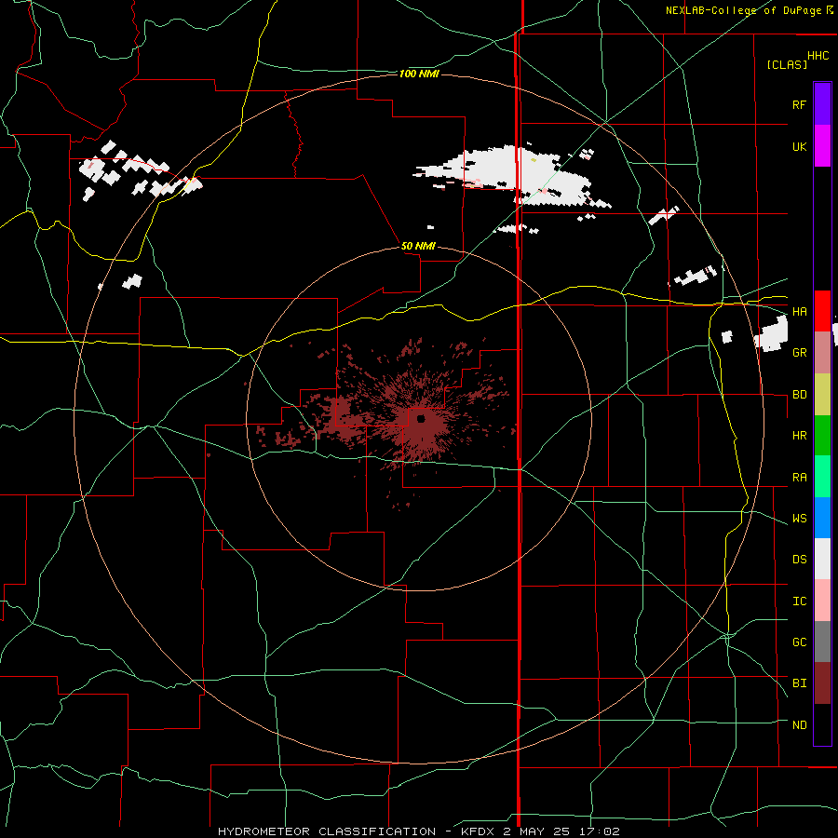Click the white DS legend swatch
Screen dimensions: 838x838
click(x=822, y=559)
